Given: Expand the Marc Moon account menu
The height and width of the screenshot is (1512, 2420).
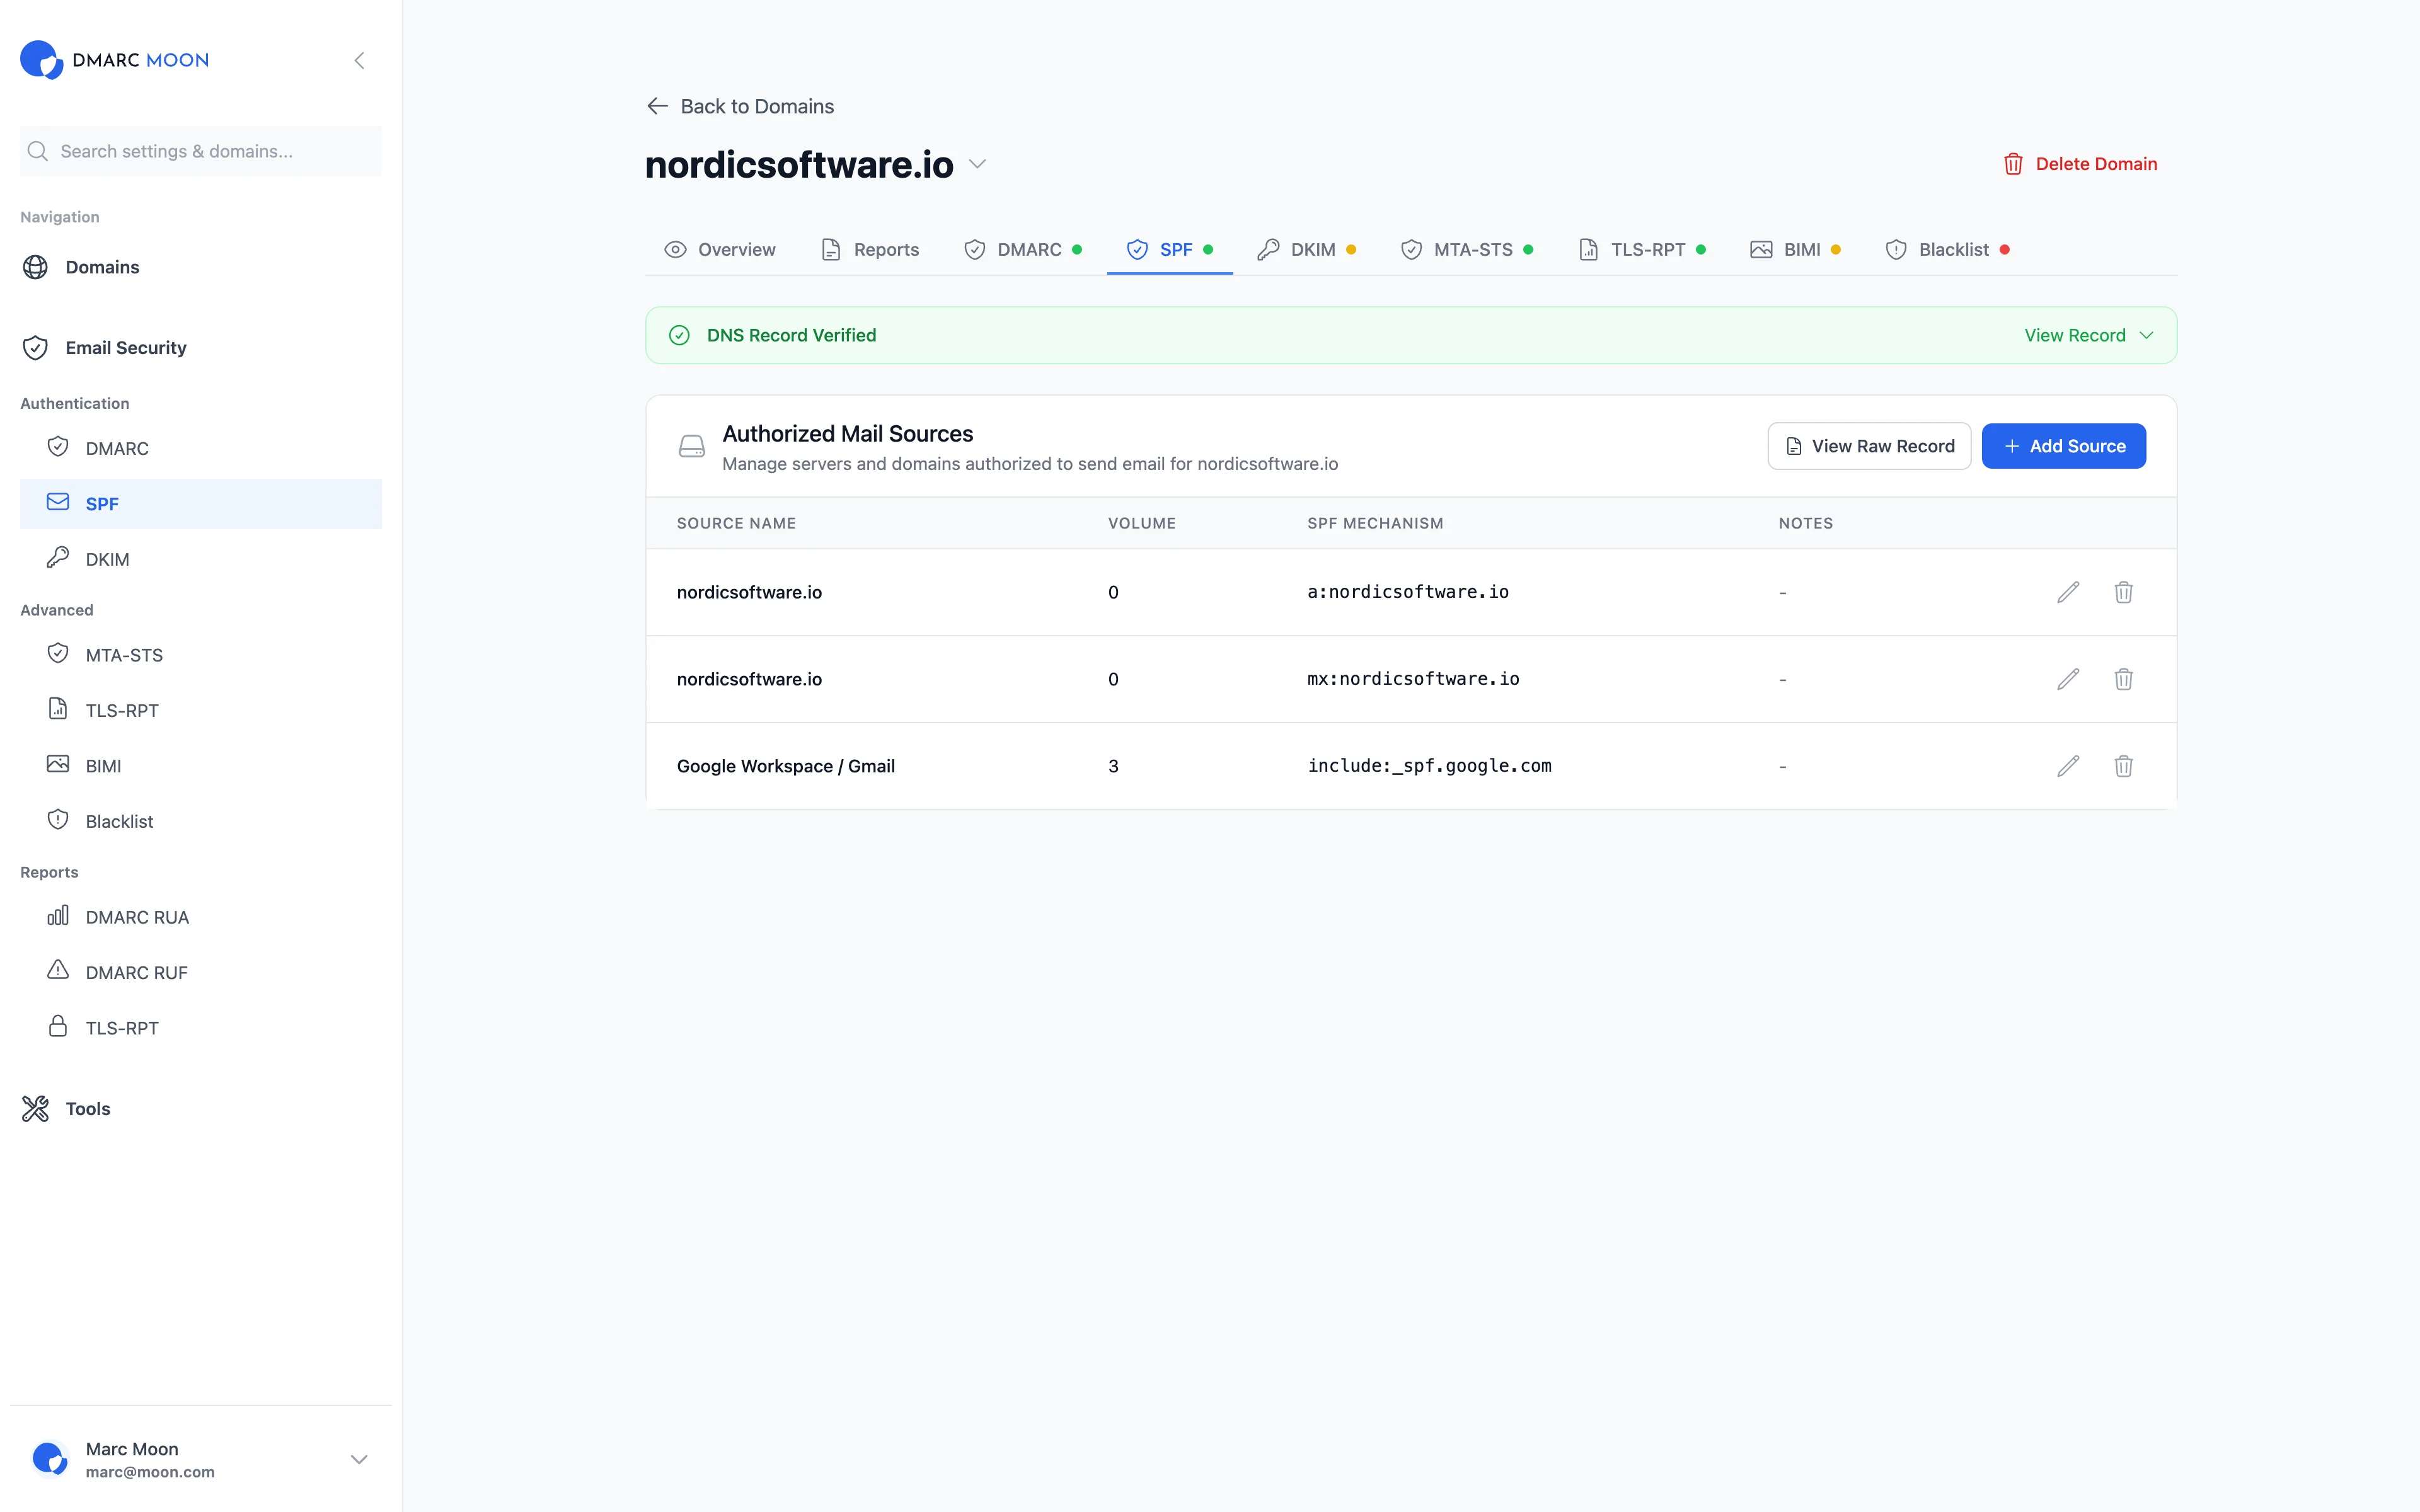Looking at the screenshot, I should pos(359,1459).
